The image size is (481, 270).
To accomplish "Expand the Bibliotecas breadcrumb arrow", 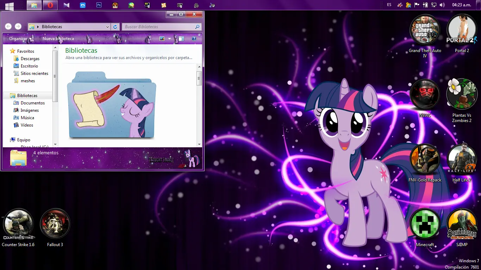I will (38, 27).
